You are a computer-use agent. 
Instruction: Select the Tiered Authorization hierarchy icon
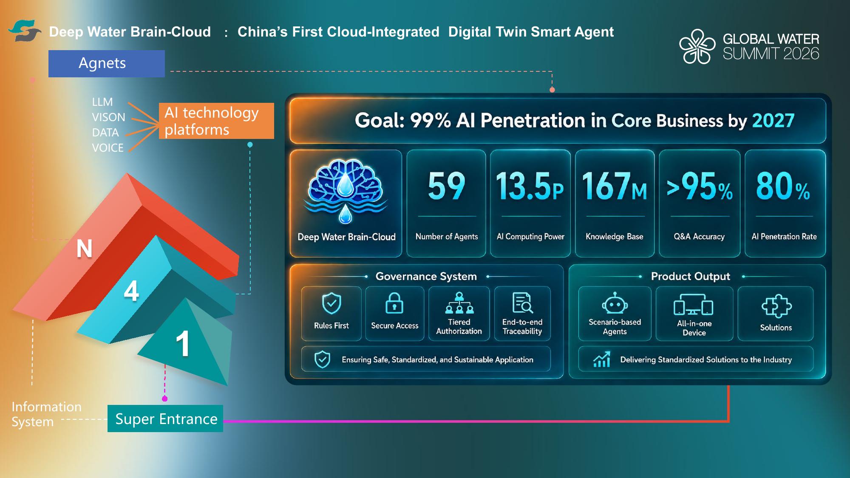459,303
